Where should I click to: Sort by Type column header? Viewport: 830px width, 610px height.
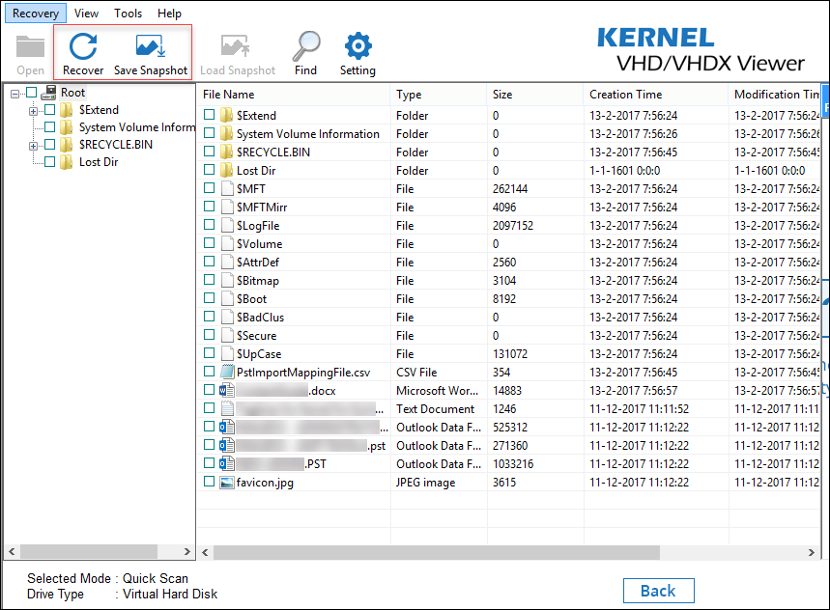click(439, 95)
